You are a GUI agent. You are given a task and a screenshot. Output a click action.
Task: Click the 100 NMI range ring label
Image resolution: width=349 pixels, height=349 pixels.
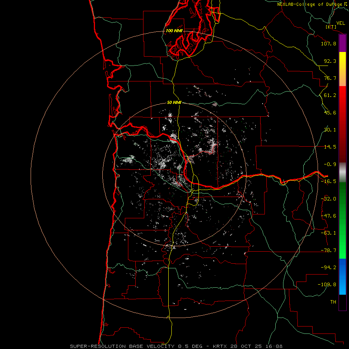pos(174,31)
